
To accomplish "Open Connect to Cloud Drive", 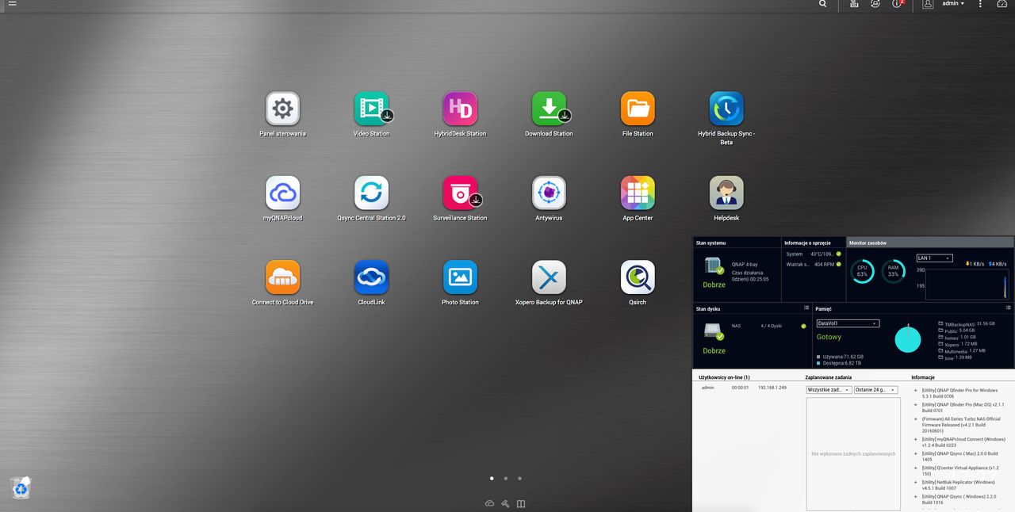I will coord(282,277).
